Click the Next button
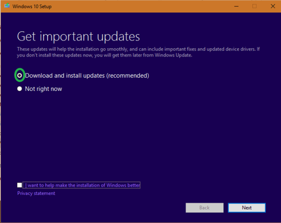281x223 pixels. pos(247,208)
